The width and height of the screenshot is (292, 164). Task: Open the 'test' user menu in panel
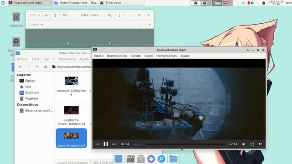click(x=289, y=3)
